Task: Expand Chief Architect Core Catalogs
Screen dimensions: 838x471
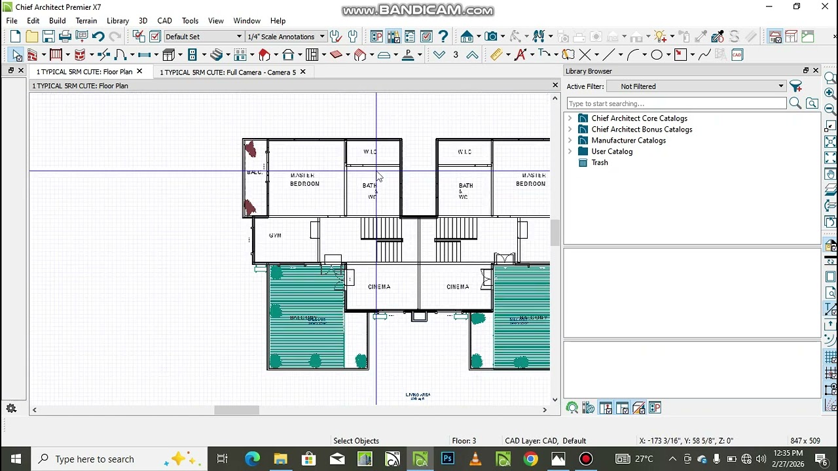Action: pyautogui.click(x=570, y=118)
